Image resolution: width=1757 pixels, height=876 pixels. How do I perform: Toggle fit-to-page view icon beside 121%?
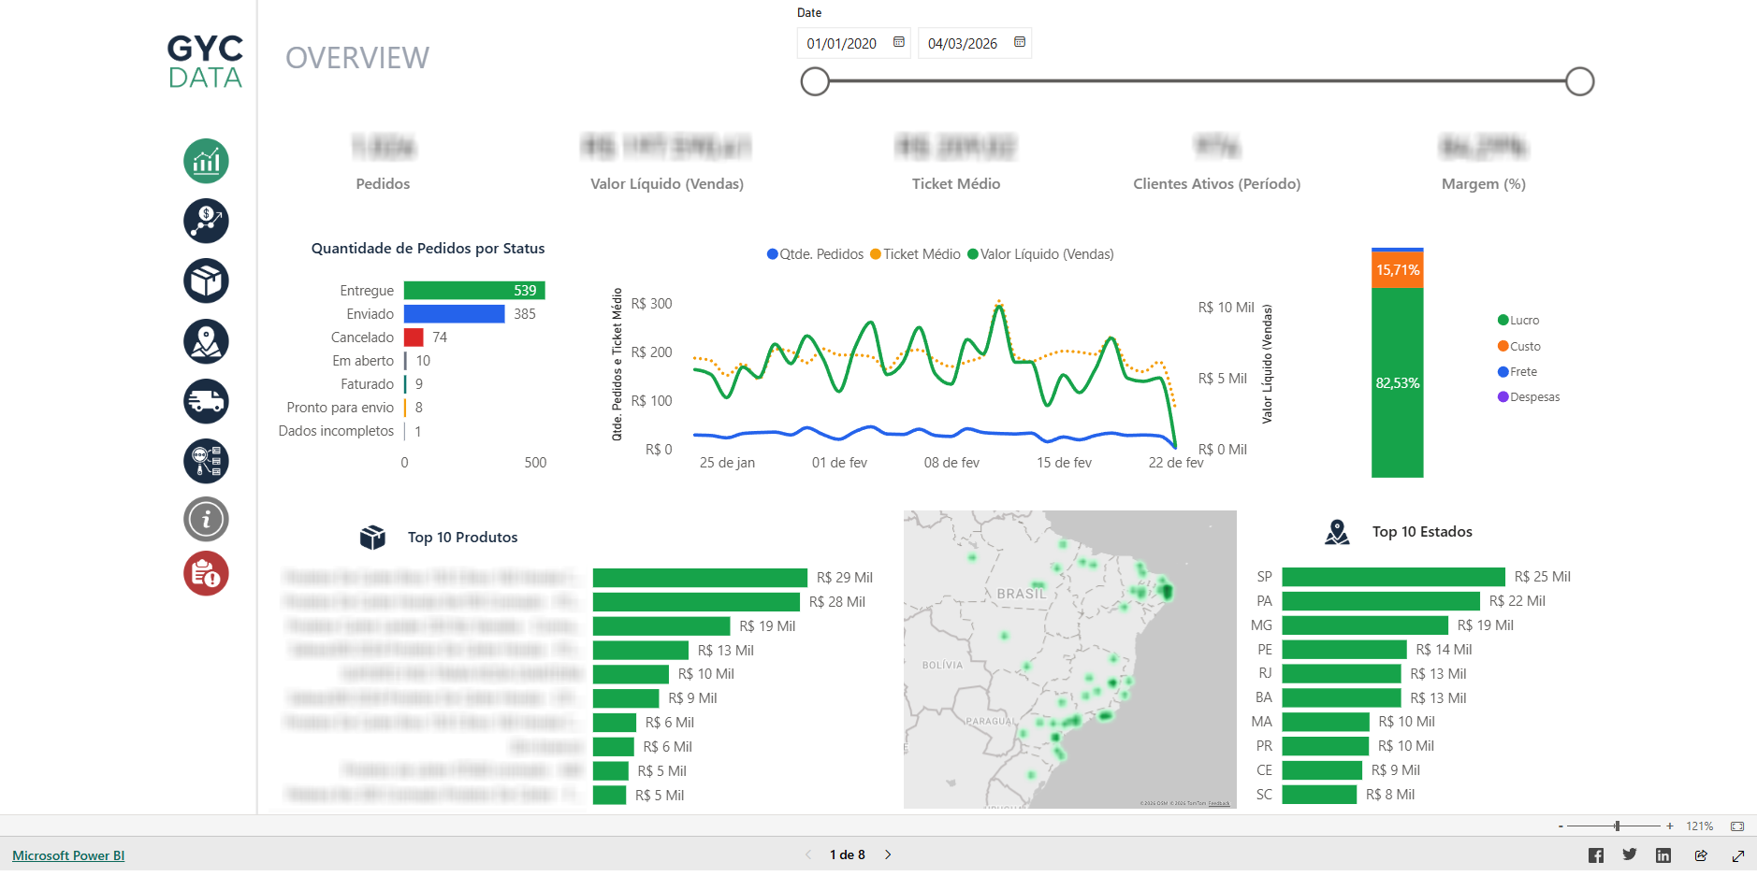(1737, 826)
